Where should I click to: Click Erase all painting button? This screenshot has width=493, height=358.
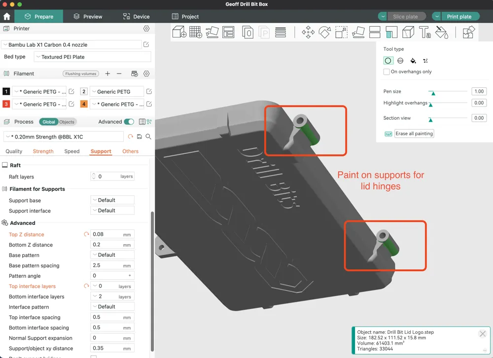click(x=414, y=133)
